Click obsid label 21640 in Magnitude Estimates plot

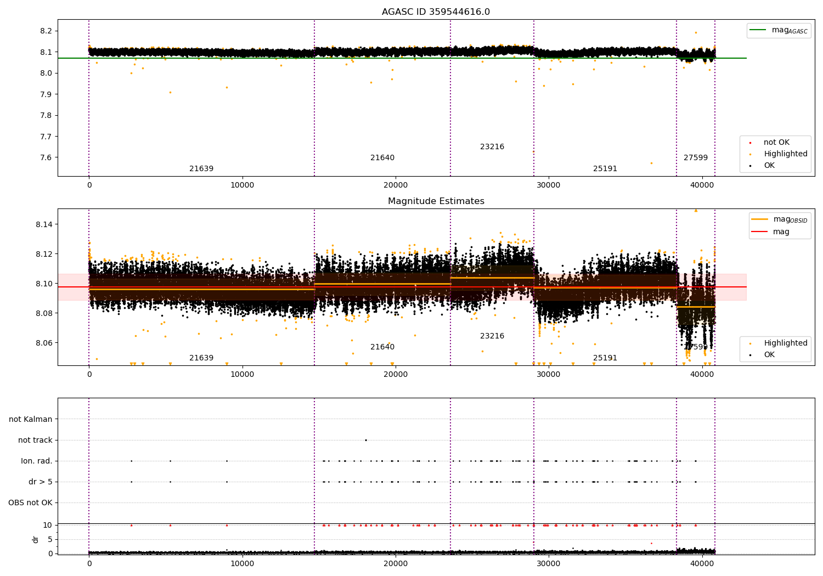[382, 347]
